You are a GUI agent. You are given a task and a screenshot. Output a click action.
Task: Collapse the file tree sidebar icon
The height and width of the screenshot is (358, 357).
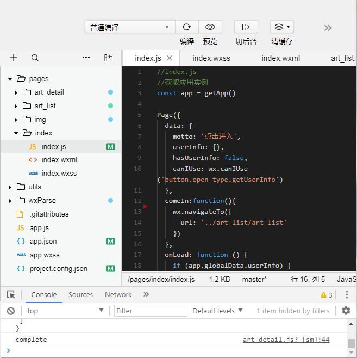click(x=108, y=58)
